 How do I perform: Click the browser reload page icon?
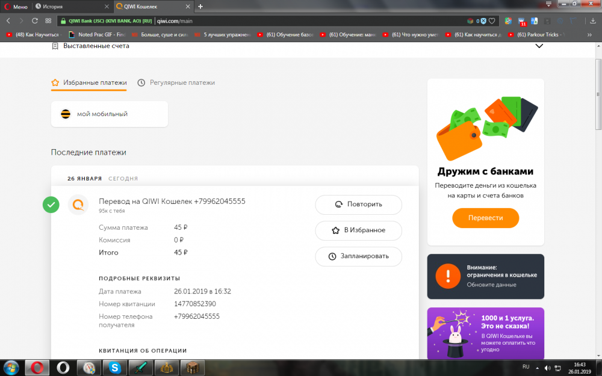(34, 20)
